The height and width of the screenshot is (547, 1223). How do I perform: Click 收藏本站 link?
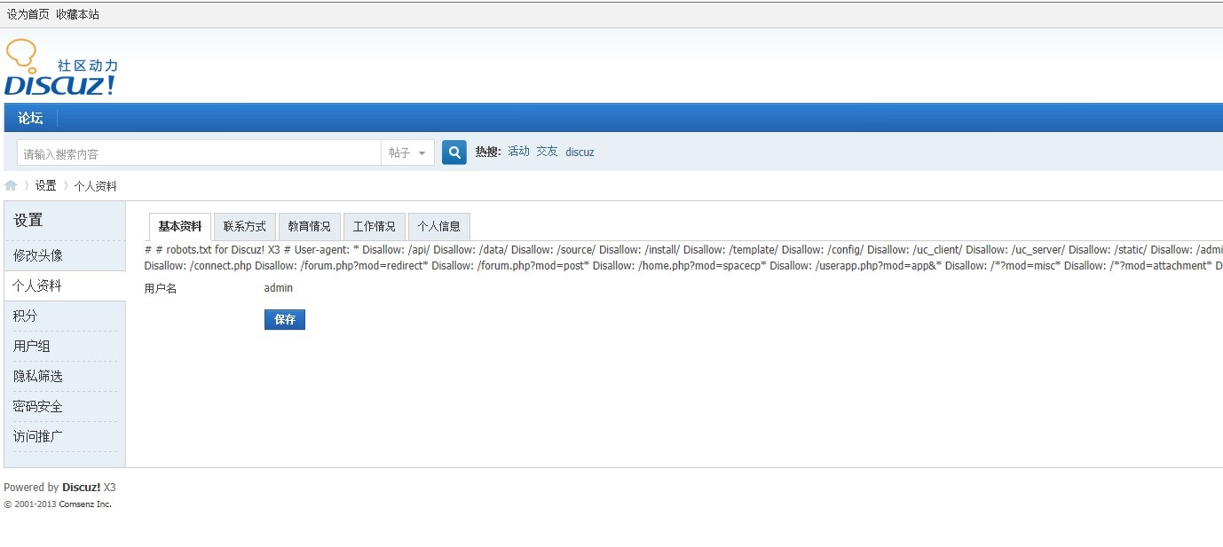(78, 14)
